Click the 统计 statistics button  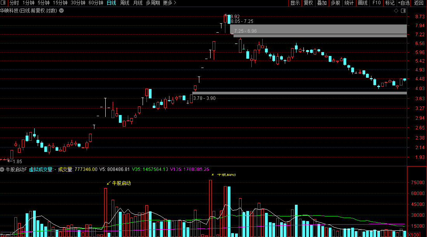pyautogui.click(x=349, y=3)
